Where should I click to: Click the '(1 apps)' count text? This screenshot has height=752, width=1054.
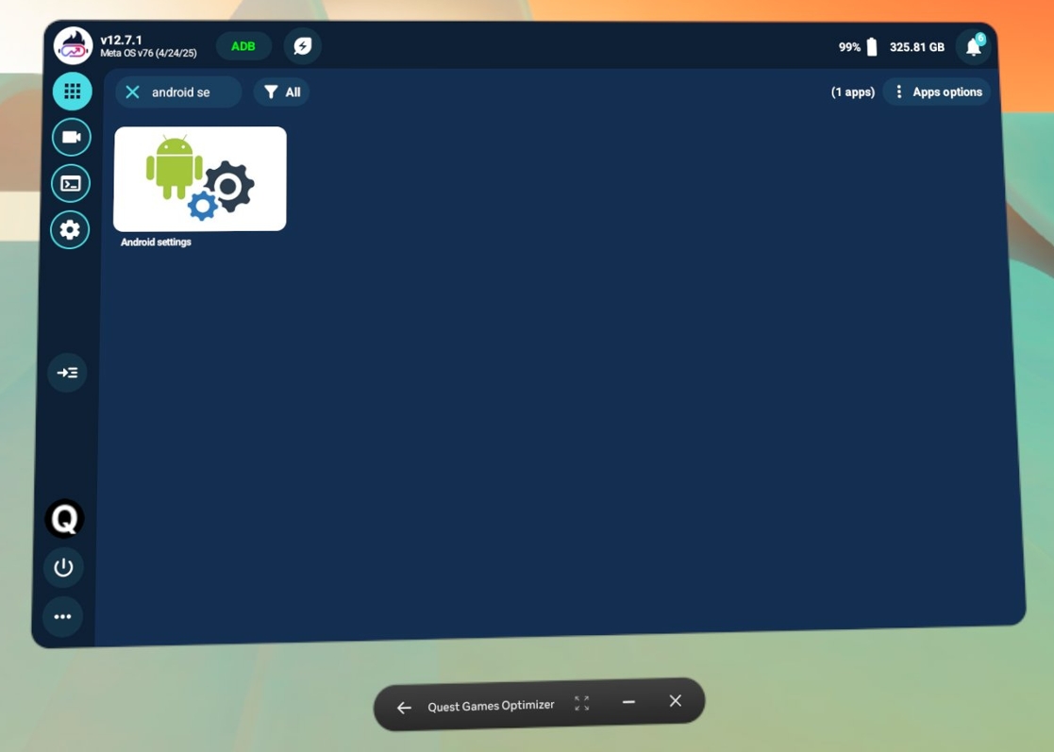[x=852, y=92]
